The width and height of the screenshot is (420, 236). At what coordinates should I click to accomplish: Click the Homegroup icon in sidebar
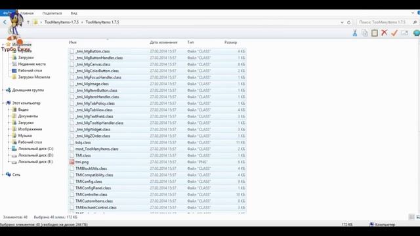[9, 90]
